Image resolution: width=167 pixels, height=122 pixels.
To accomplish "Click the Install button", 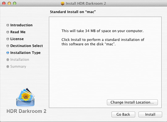I will tap(150, 115).
